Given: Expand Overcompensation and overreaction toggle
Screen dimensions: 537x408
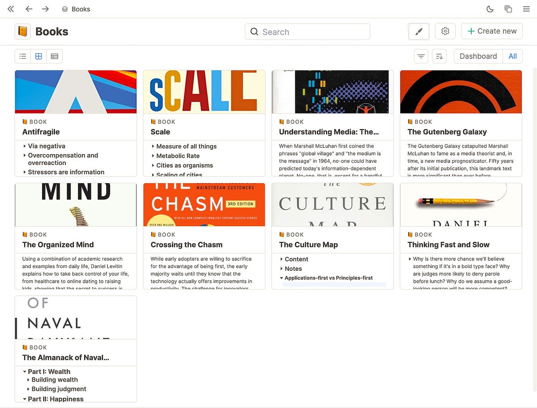Looking at the screenshot, I should coord(24,156).
